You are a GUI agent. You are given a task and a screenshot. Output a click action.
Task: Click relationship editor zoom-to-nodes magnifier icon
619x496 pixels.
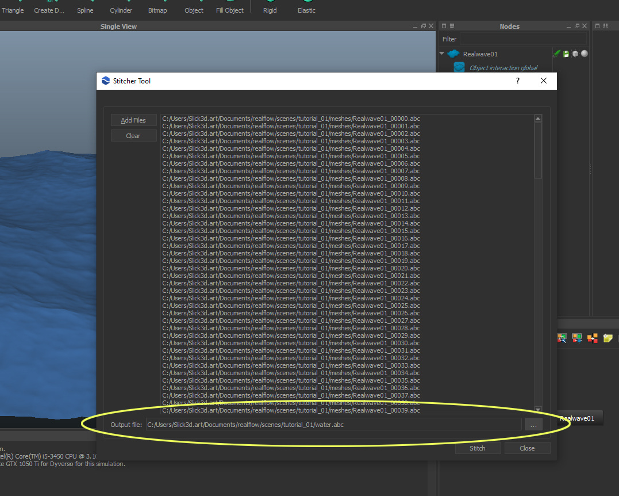(562, 338)
